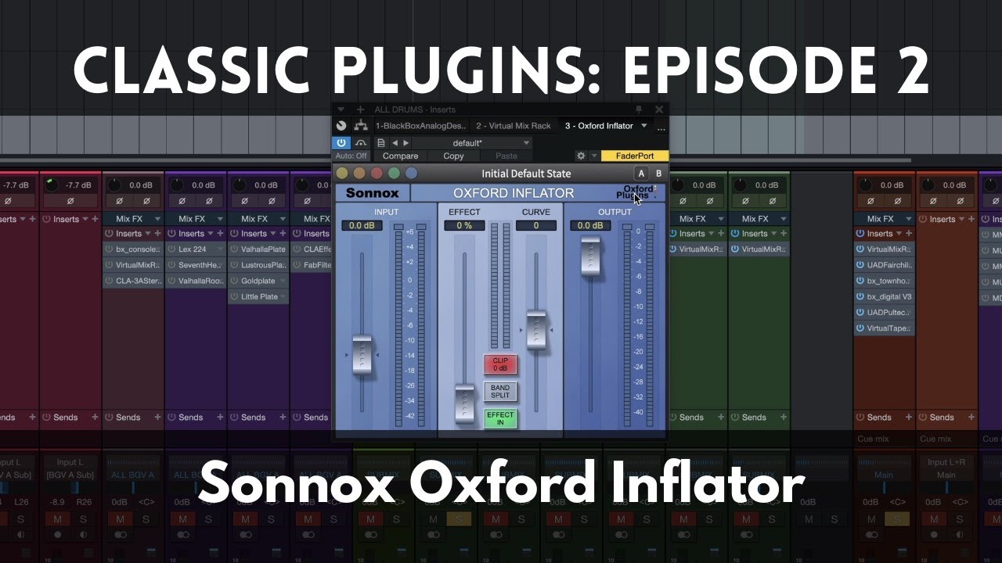The height and width of the screenshot is (563, 1002).
Task: Click the EFFECT 0 % value field
Action: click(x=465, y=226)
